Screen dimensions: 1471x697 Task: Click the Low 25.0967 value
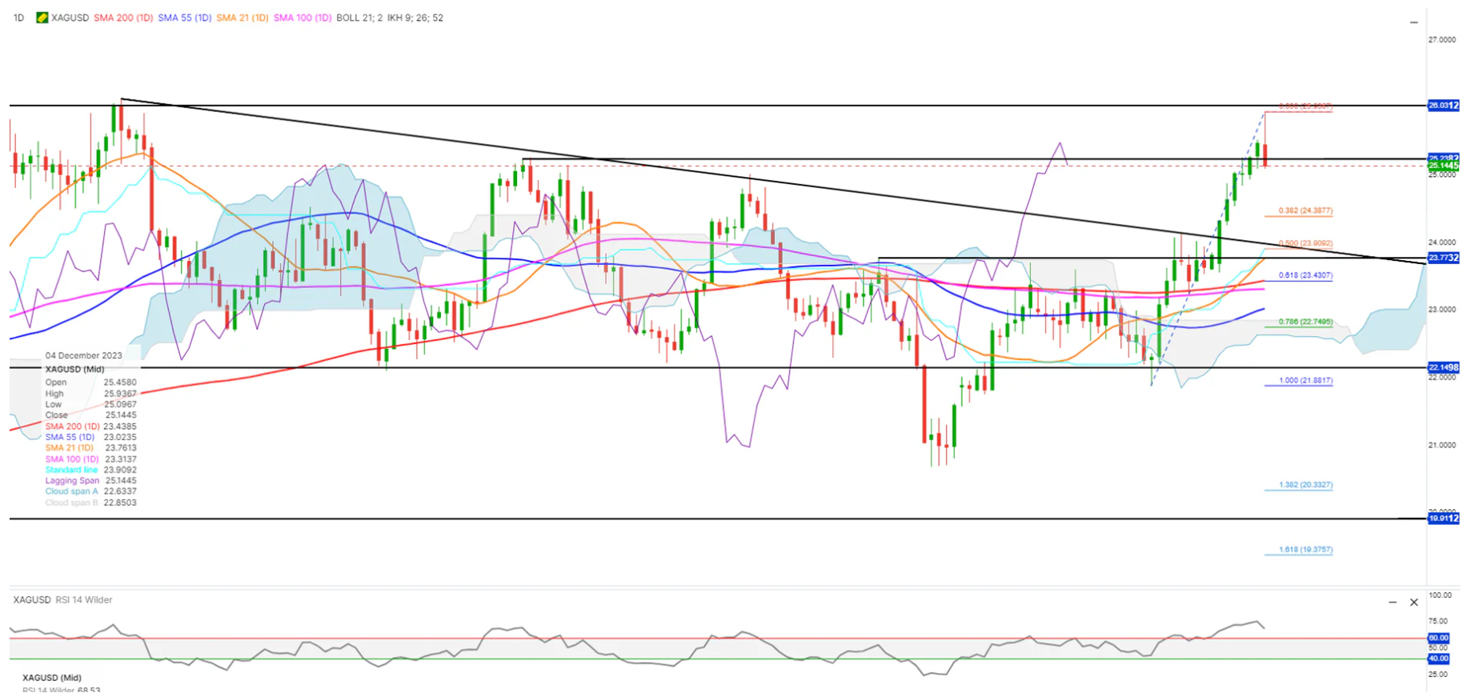(x=120, y=404)
